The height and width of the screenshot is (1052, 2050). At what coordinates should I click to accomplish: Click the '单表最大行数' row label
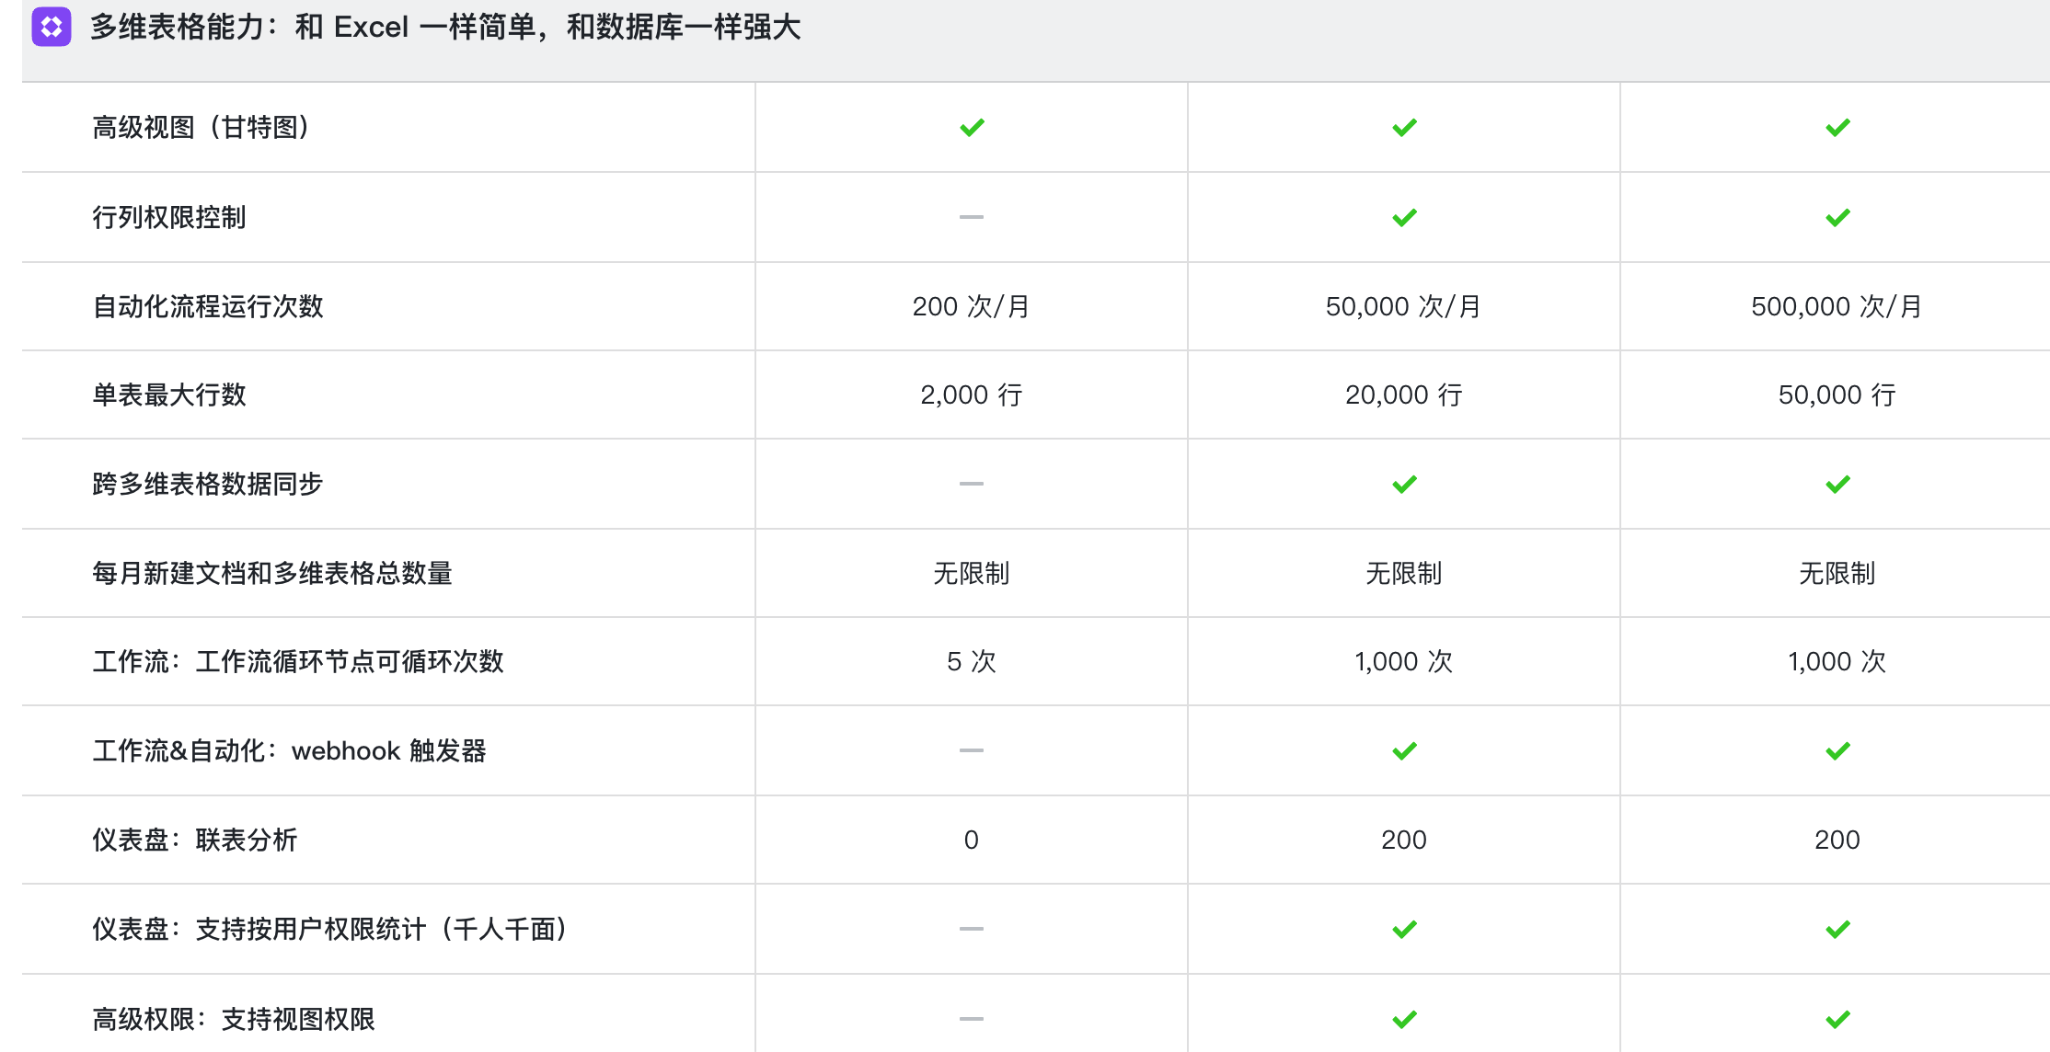169,395
